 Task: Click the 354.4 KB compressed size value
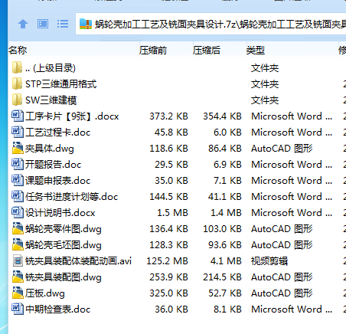222,116
